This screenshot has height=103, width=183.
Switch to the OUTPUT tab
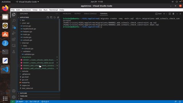click(77, 14)
